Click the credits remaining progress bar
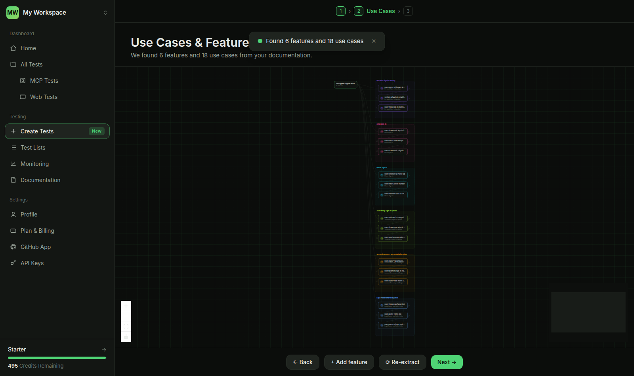The image size is (634, 376). [57, 358]
